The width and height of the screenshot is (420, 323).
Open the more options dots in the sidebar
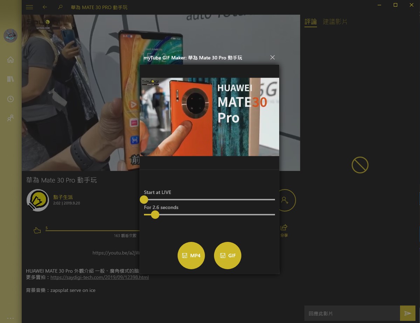[x=11, y=318]
